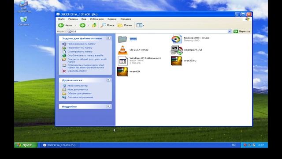Open the пуск Start button
This screenshot has width=282, height=159.
coord(26,145)
